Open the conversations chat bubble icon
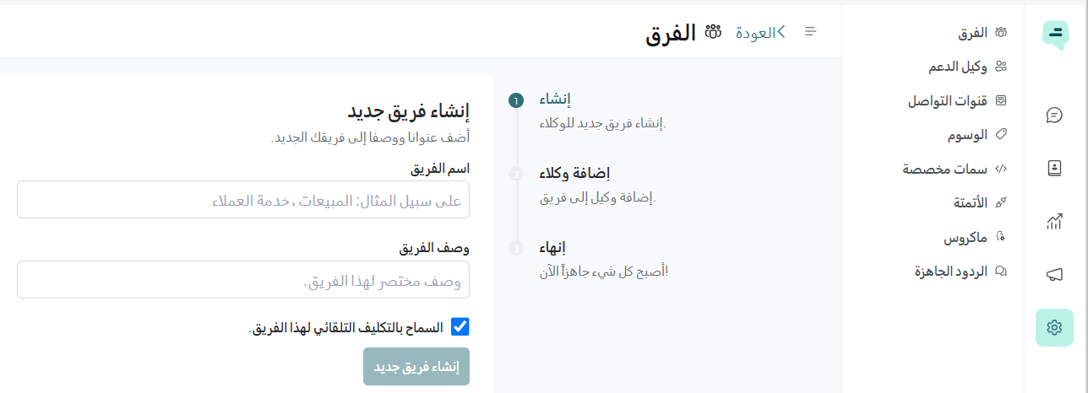 [1053, 115]
